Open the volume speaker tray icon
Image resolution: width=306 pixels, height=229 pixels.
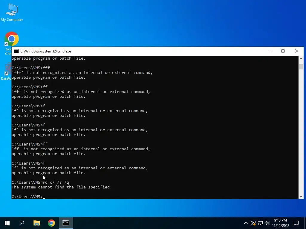267,223
